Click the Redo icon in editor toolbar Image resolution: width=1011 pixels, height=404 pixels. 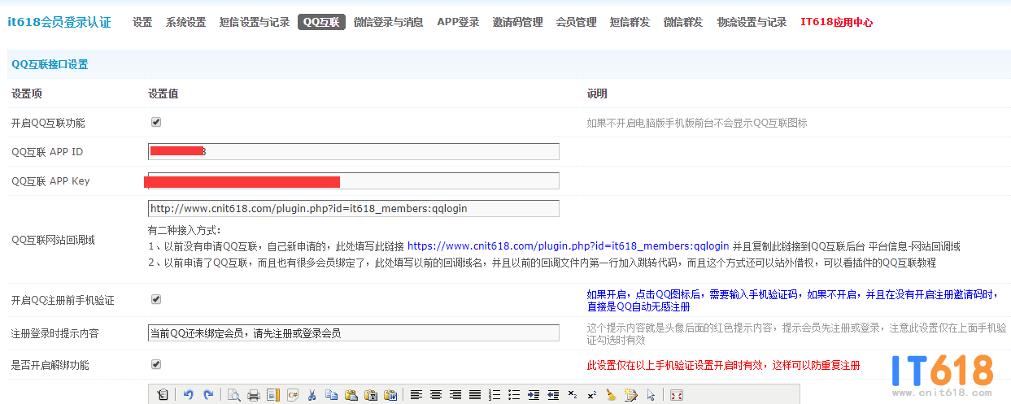point(208,395)
